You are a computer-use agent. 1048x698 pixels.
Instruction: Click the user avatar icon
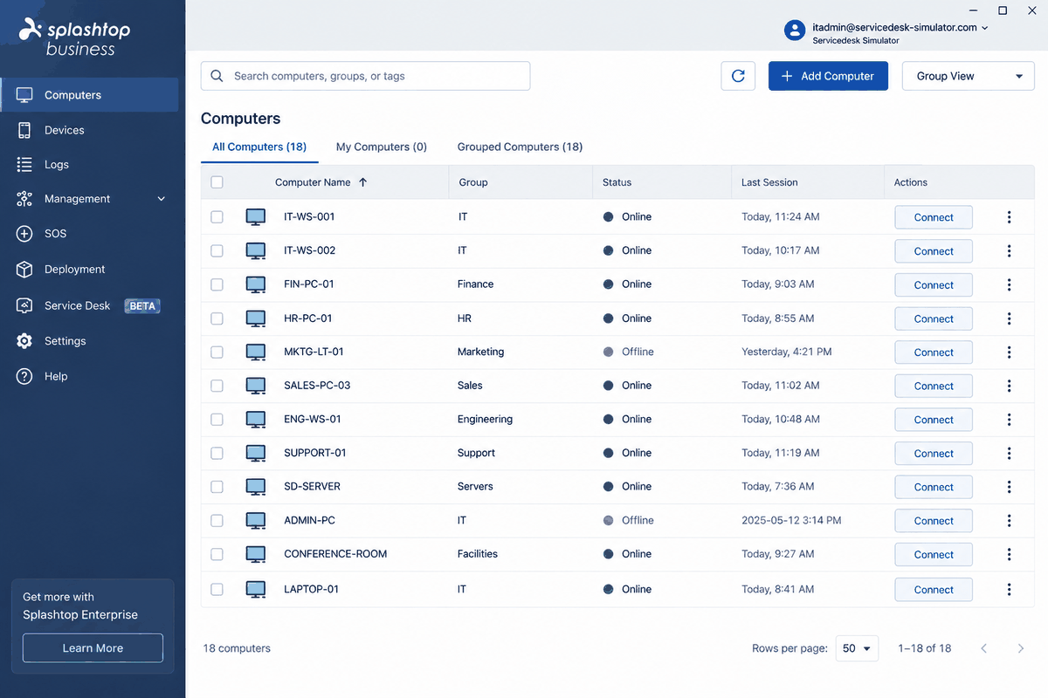pyautogui.click(x=795, y=30)
